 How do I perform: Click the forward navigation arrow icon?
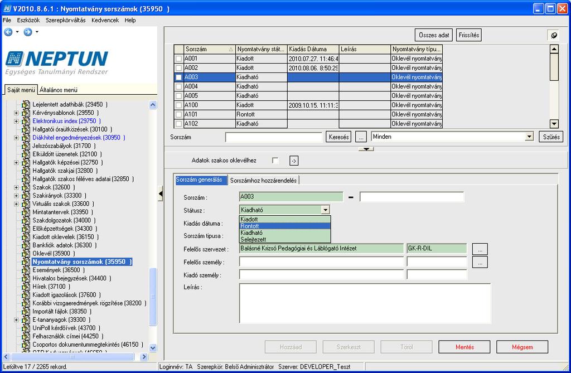pos(28,32)
